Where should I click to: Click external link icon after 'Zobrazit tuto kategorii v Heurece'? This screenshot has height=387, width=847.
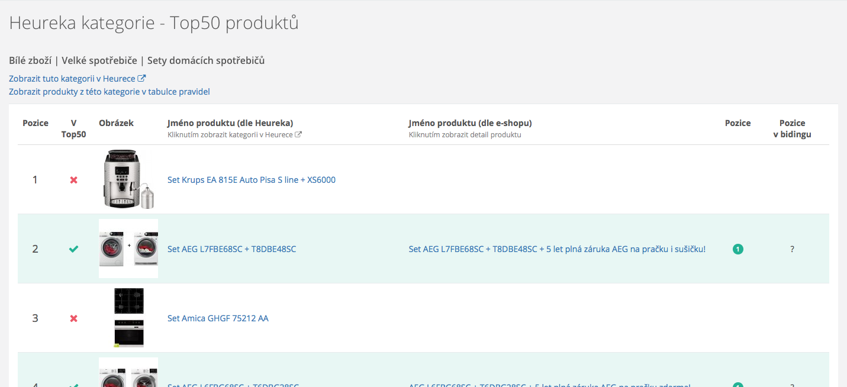(x=142, y=78)
